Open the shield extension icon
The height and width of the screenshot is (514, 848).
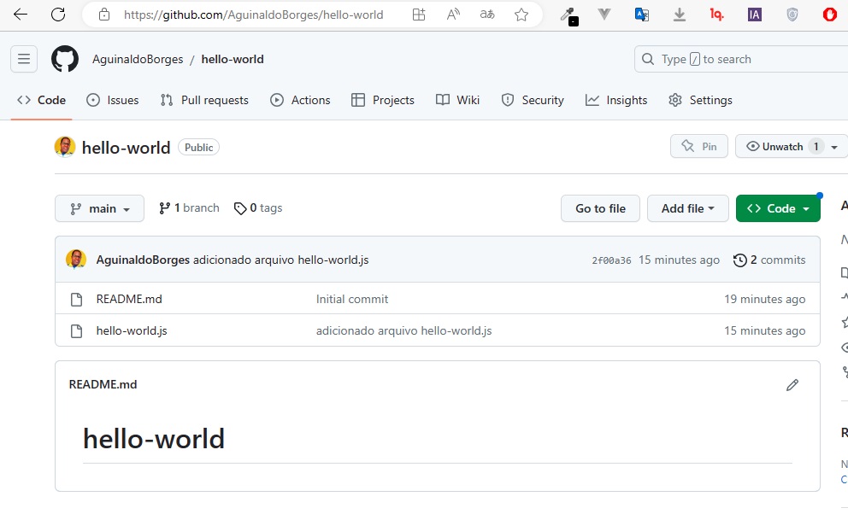click(792, 15)
